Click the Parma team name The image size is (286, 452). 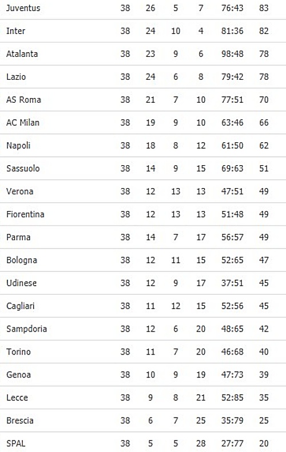[18, 237]
